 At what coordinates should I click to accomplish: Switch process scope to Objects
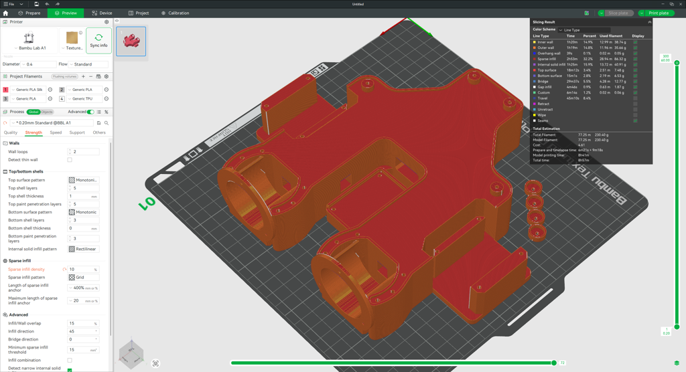[x=47, y=112]
